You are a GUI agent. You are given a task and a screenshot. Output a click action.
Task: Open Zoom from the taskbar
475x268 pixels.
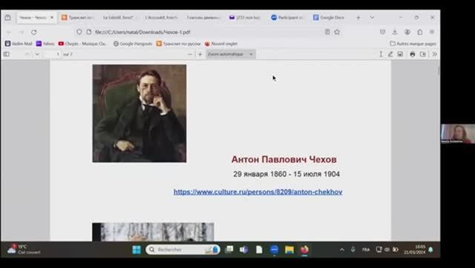coord(274,249)
